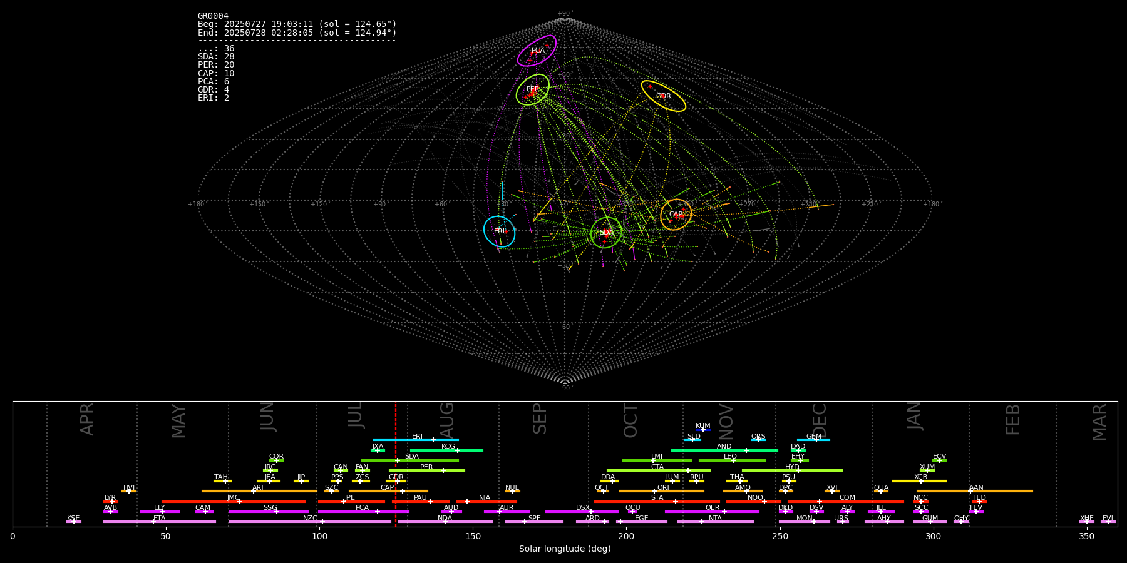Select the LEO shower bar
The image size is (1127, 563).
[732, 460]
